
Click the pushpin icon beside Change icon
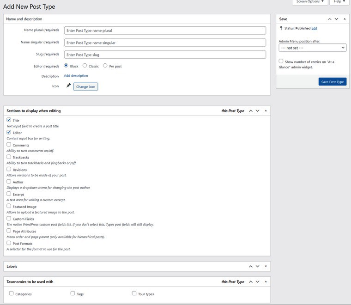[x=69, y=86]
